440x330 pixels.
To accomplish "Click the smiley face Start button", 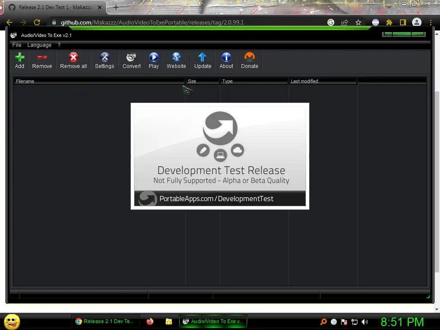I will click(12, 322).
